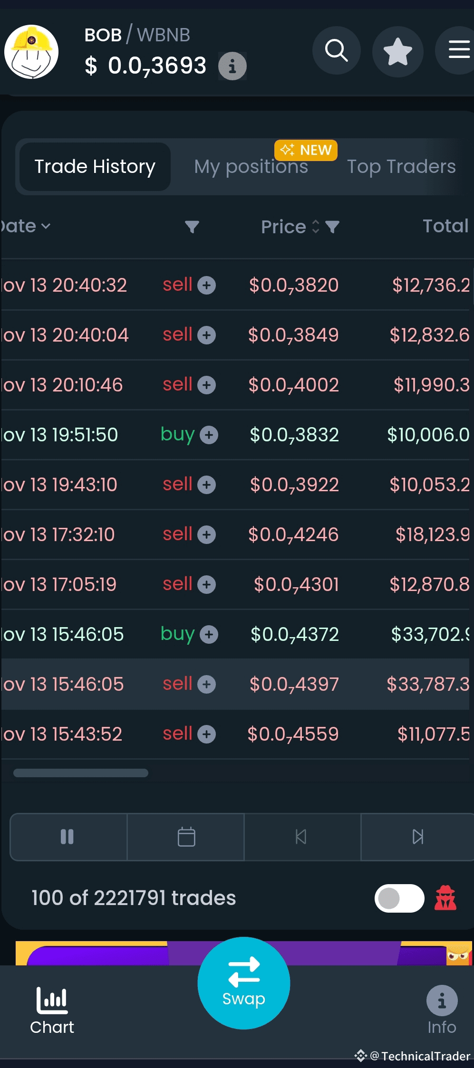Viewport: 474px width, 1068px height.
Task: Switch to My positions tab
Action: tap(251, 167)
